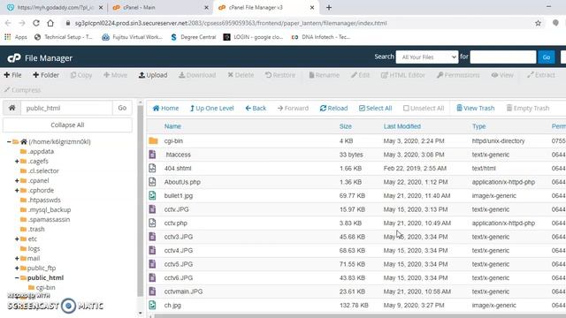Screen dimensions: 566x318
Task: Sort files by Type column
Action: tap(478, 126)
